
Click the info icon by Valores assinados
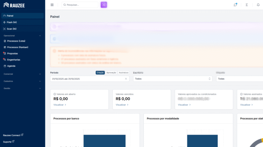(x=241, y=94)
